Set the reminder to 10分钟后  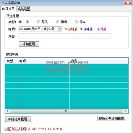(71, 29)
